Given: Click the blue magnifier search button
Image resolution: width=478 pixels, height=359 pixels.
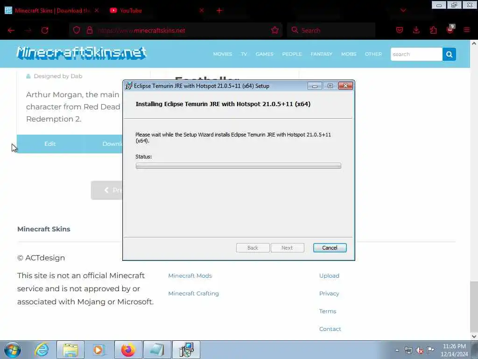Looking at the screenshot, I should point(449,54).
